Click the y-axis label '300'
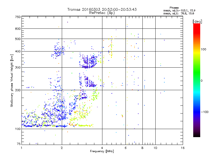215x161 pixels. click(18, 67)
